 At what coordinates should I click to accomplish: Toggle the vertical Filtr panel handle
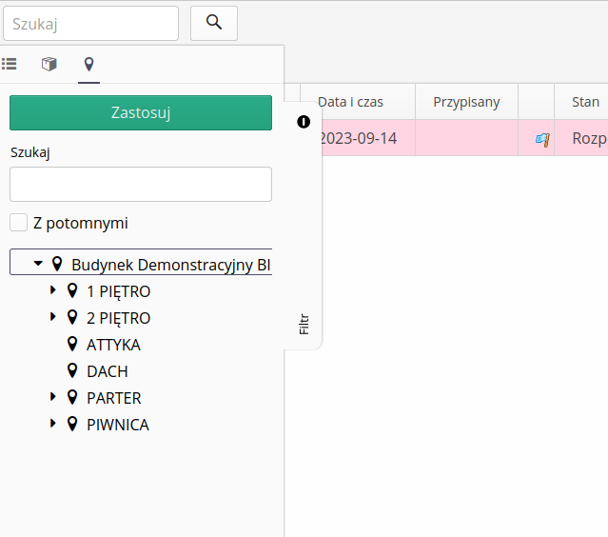pos(304,324)
